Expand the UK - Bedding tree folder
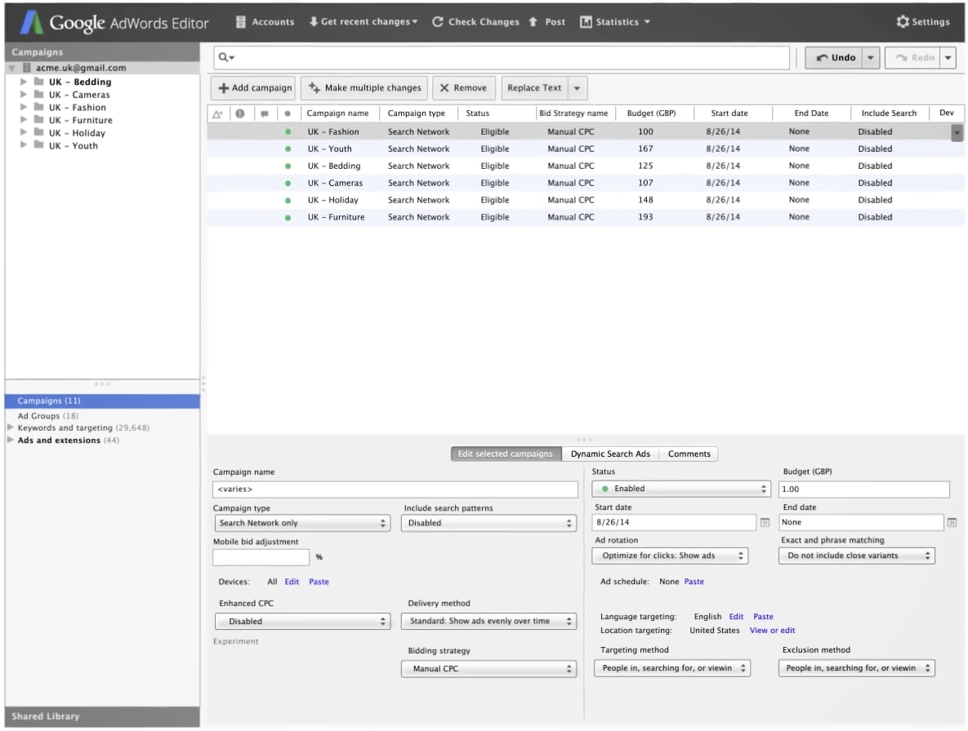Screen dimensions: 968x731 [24, 82]
